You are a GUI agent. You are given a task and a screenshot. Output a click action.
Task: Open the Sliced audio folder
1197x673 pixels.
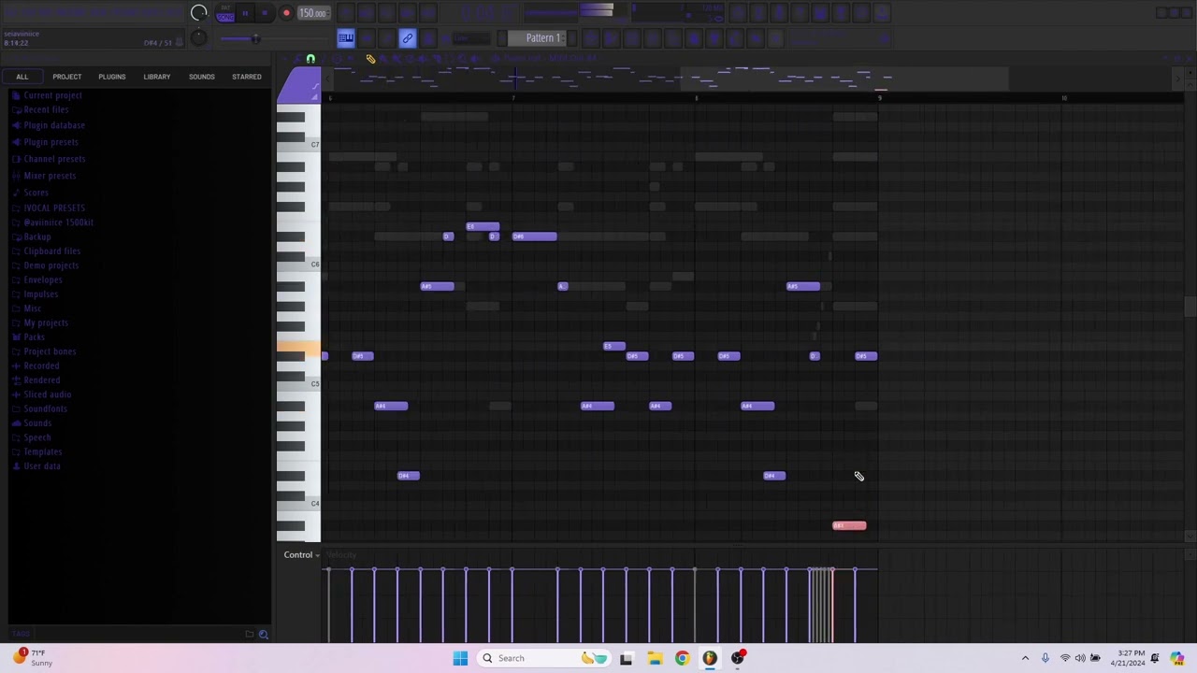[x=47, y=394]
